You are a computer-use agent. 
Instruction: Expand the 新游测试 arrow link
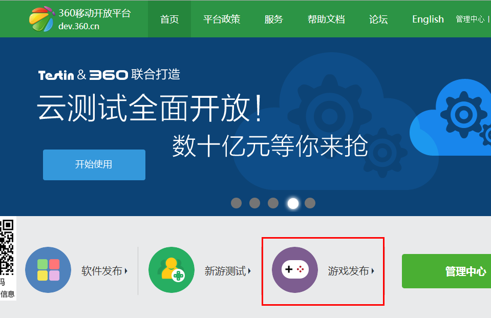[228, 271]
